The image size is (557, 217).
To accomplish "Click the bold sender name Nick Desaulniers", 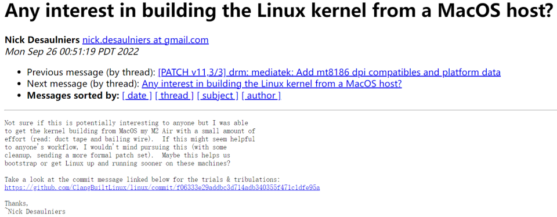I will pos(42,40).
